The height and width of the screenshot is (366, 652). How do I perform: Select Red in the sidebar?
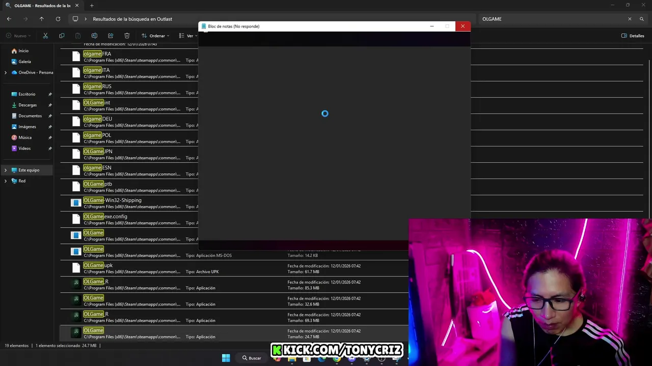22,181
